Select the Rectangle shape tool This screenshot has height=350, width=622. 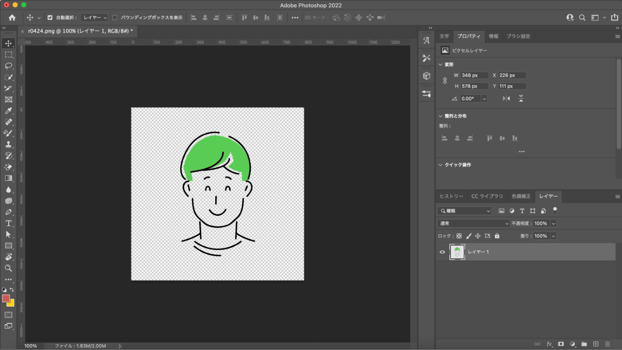9,245
